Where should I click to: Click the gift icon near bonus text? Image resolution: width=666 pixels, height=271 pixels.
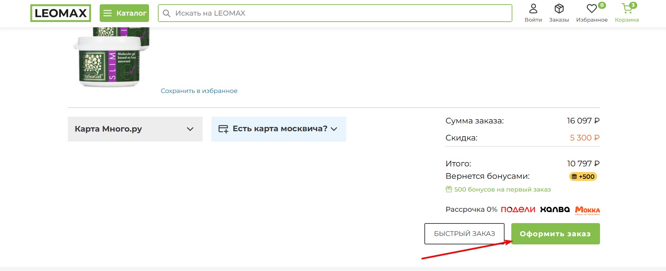pos(449,189)
